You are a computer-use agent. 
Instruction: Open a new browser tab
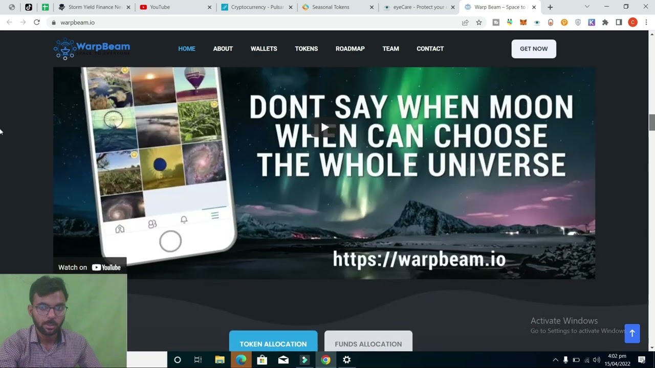[550, 7]
